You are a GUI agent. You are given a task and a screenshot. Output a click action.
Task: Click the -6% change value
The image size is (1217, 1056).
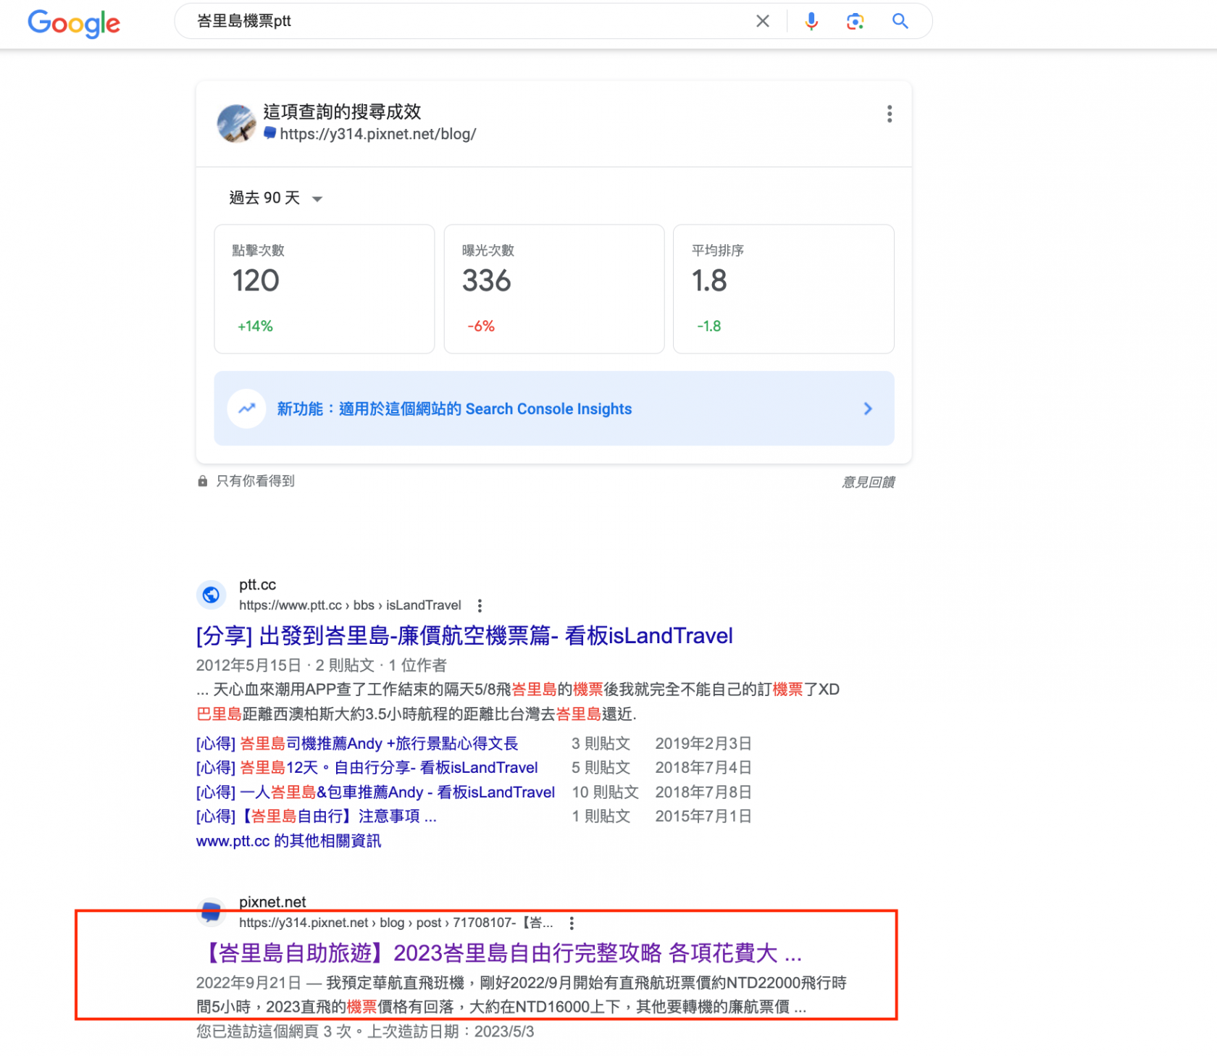481,327
